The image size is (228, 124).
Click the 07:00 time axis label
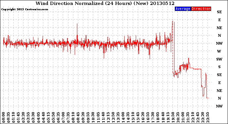63,117
